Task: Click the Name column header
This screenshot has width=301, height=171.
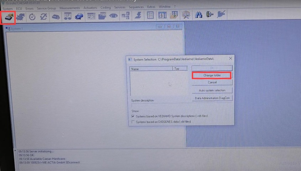Action: (151, 69)
